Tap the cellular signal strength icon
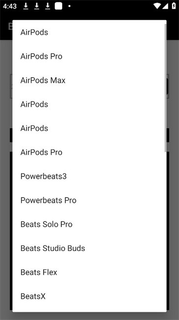 click(165, 6)
